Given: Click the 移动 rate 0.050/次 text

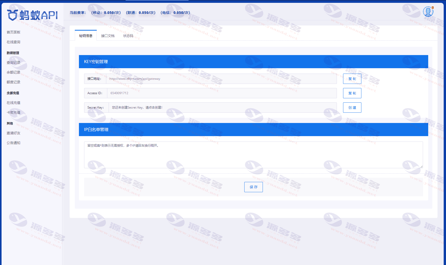Looking at the screenshot, I should (106, 13).
